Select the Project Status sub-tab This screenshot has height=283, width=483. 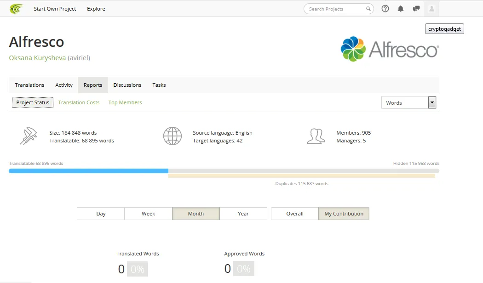(x=33, y=102)
